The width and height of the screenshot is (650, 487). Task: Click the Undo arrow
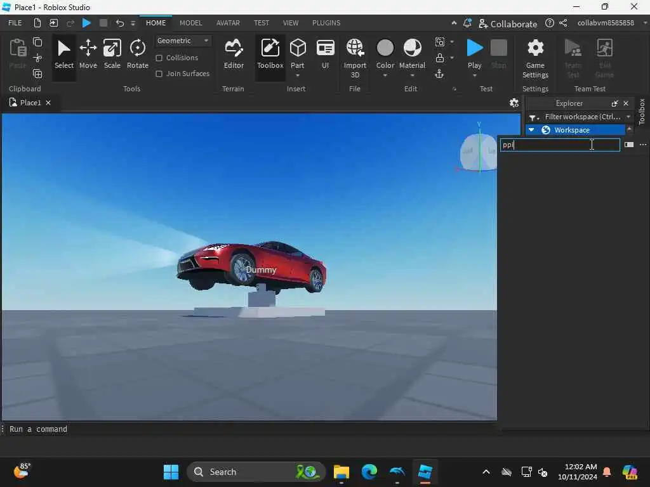point(119,23)
